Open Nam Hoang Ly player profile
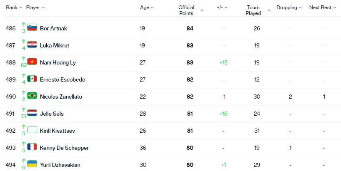Screen dimensions: 341x171 pyautogui.click(x=58, y=63)
